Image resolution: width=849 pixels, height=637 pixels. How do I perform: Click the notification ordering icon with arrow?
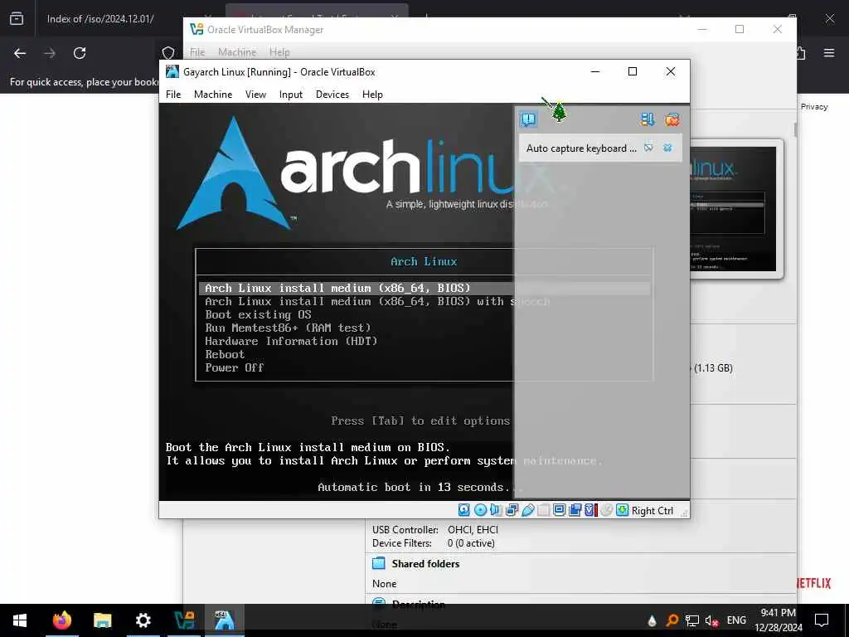(x=647, y=119)
